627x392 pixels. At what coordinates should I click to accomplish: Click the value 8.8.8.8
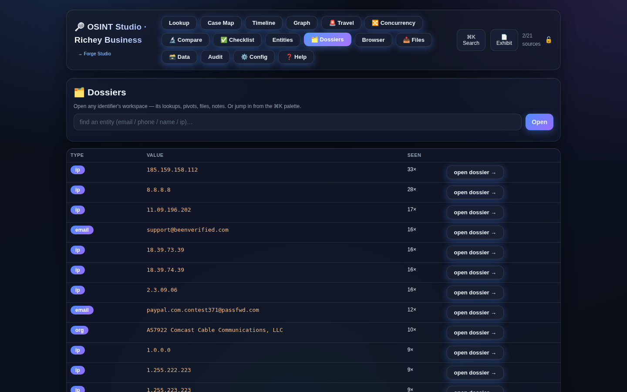coord(158,190)
